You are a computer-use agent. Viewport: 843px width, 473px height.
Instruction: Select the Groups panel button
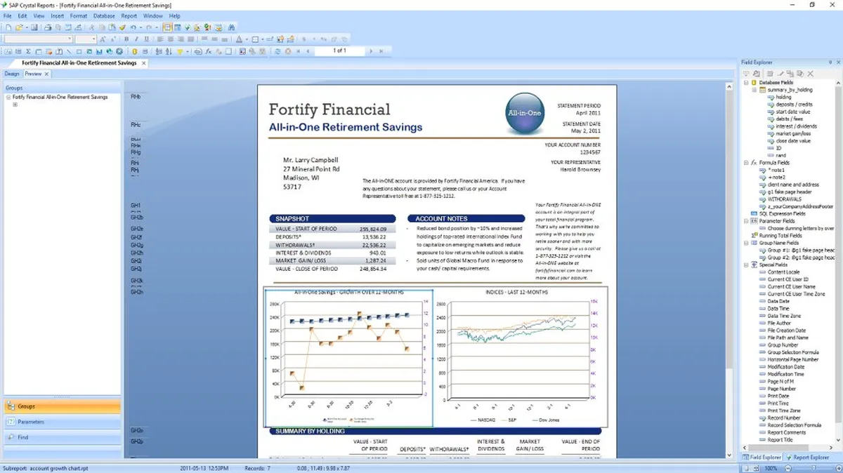click(x=62, y=406)
